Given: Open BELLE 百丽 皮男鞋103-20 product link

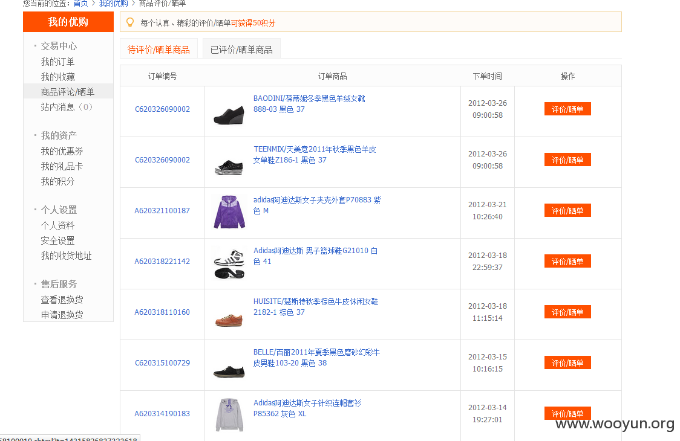Looking at the screenshot, I should click(x=316, y=358).
